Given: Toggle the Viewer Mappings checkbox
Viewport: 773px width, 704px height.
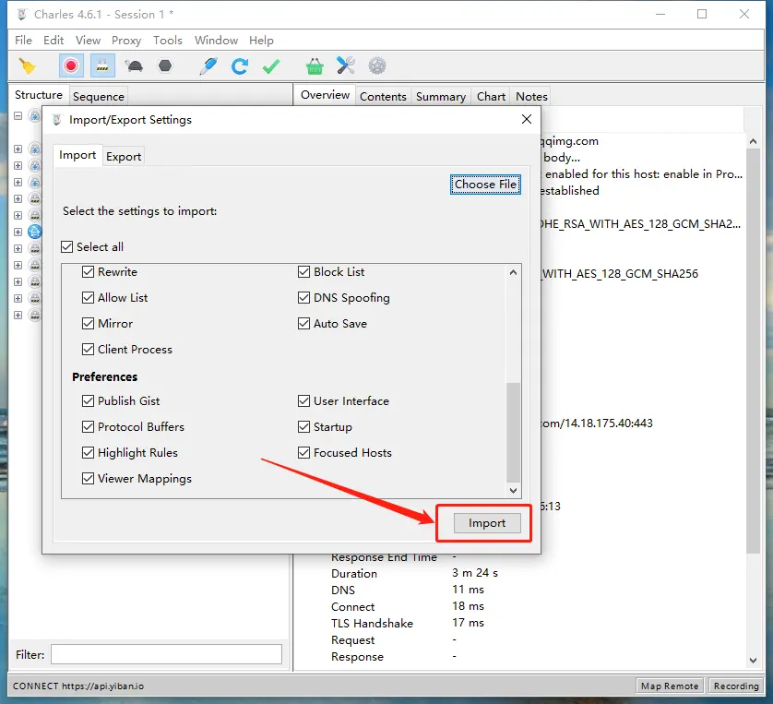Looking at the screenshot, I should (x=88, y=478).
